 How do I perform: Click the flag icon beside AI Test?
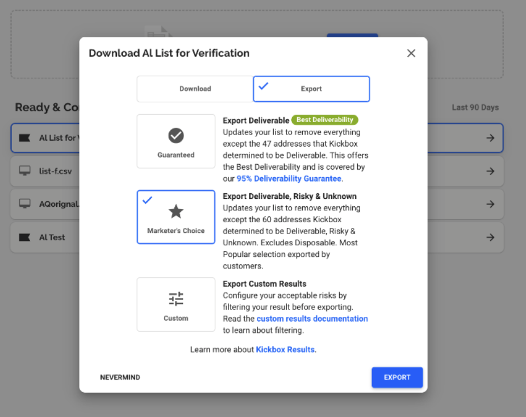click(x=24, y=237)
